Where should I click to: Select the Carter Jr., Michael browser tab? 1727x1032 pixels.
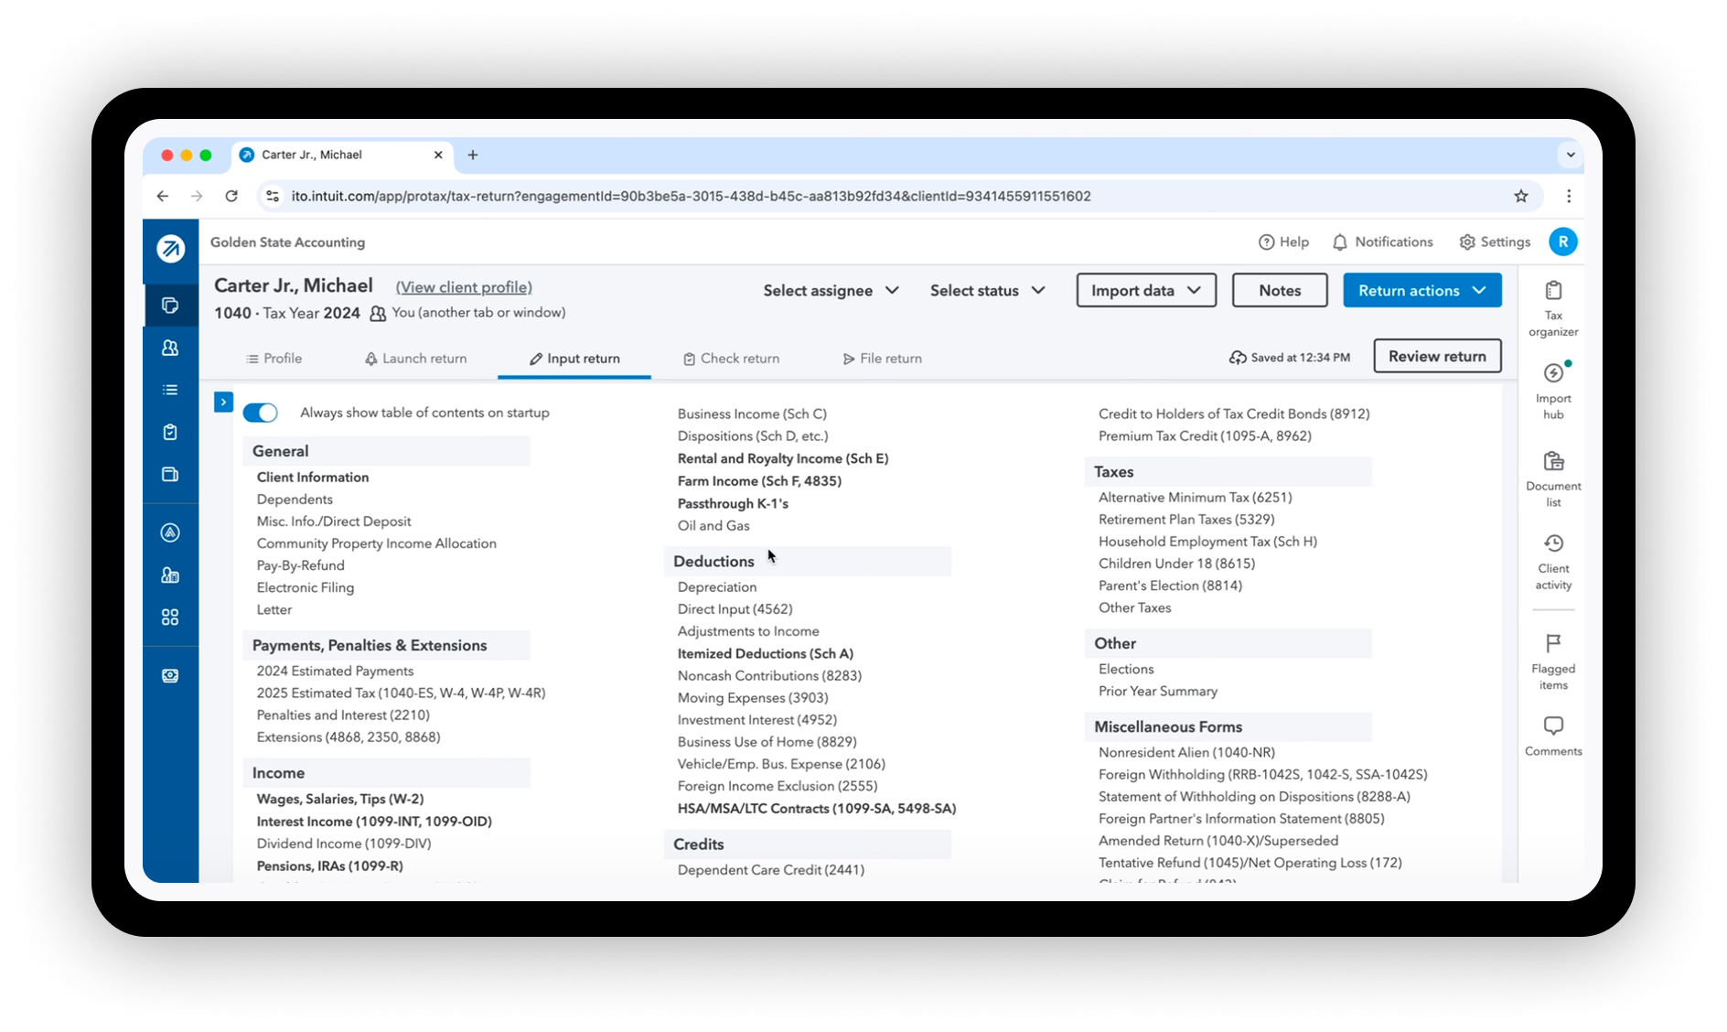(342, 155)
